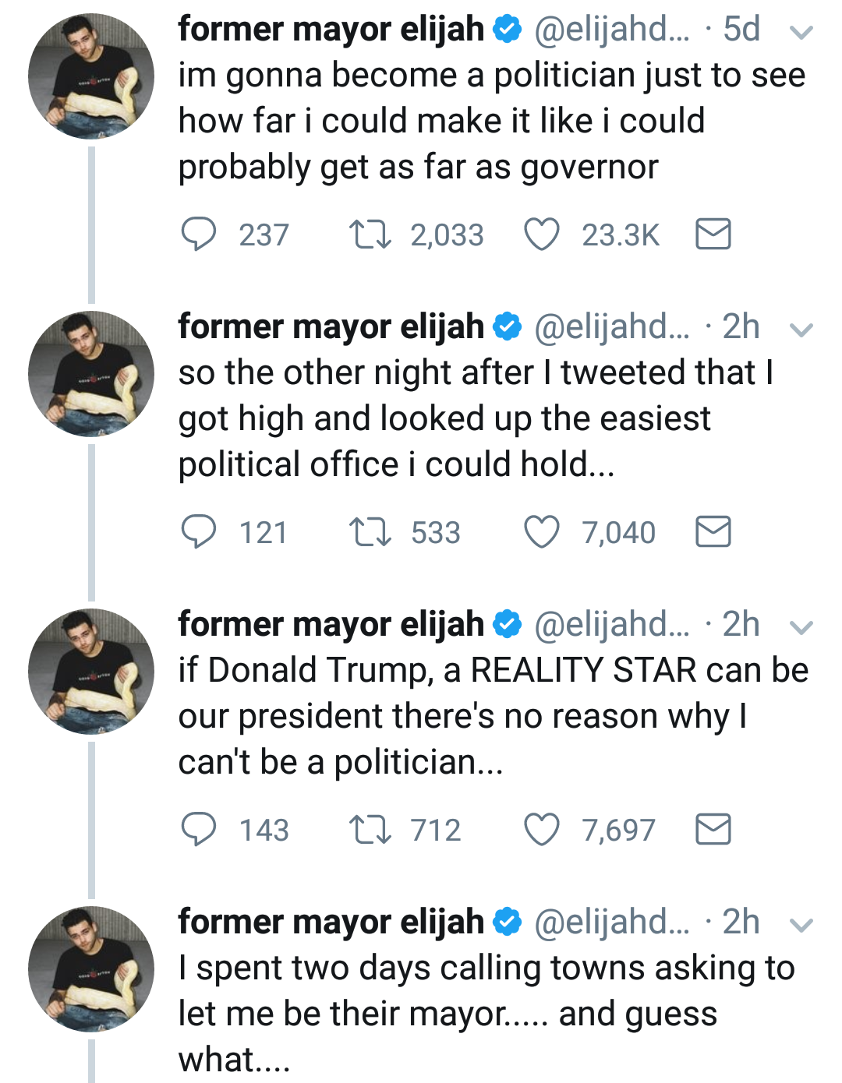Screen dimensions: 842x1083
Task: Open 'former mayor elijah' profile from the first tweet
Action: [331, 30]
